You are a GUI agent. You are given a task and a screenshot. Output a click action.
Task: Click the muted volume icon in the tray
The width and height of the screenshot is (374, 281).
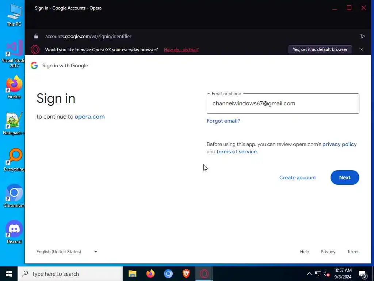tap(327, 274)
